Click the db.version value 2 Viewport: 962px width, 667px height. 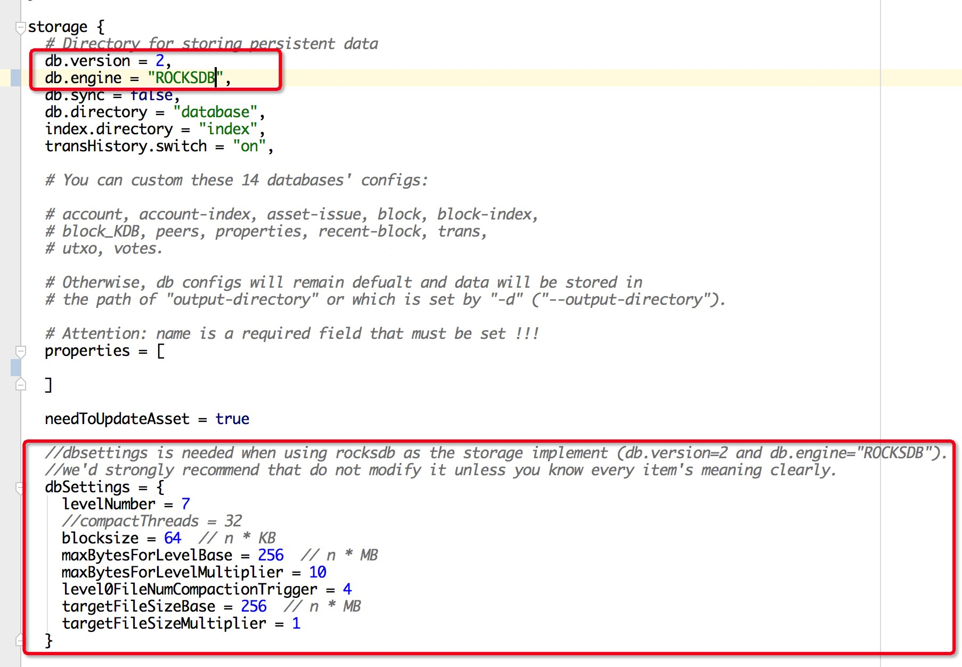click(x=160, y=61)
